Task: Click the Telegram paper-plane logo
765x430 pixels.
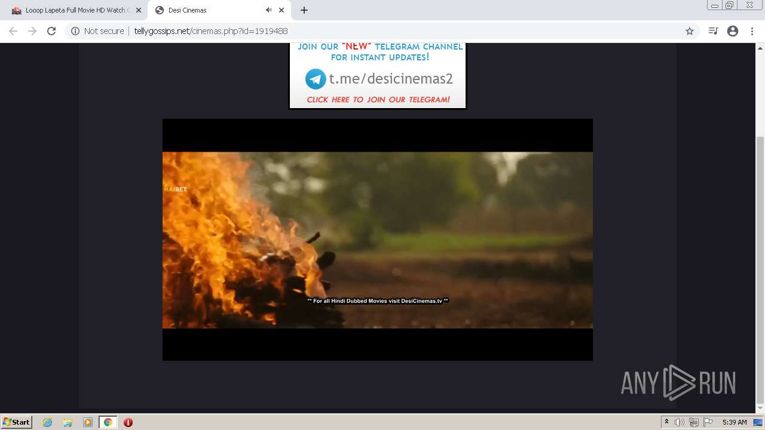Action: tap(316, 79)
